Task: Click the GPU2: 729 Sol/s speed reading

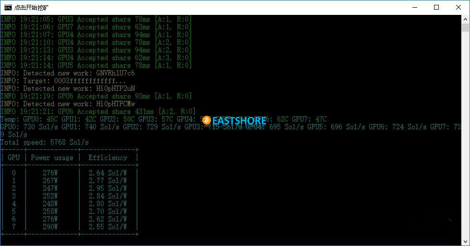Action: (x=152, y=127)
